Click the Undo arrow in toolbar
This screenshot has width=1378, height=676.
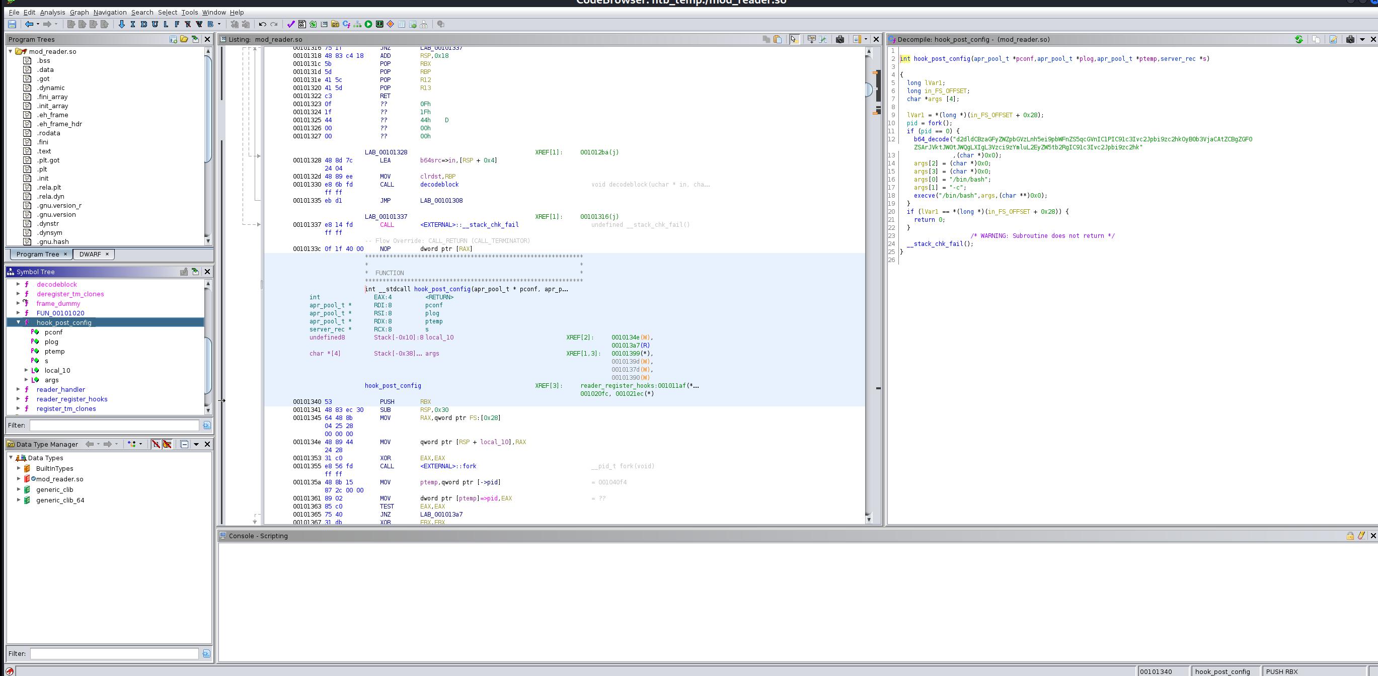click(x=262, y=24)
